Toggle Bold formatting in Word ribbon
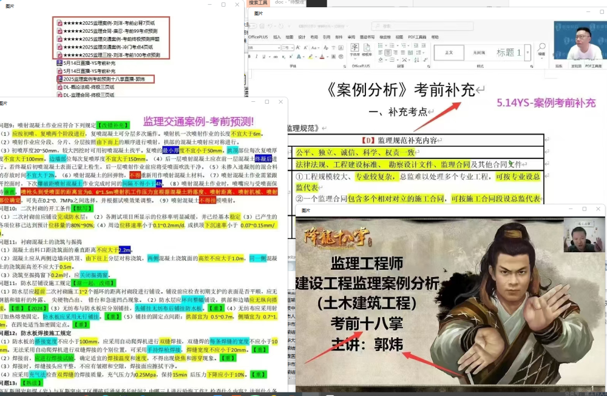 [249, 56]
